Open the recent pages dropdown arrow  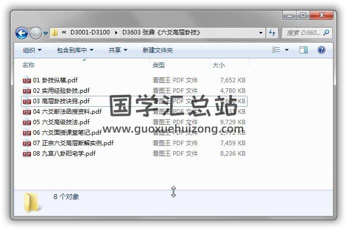45,33
